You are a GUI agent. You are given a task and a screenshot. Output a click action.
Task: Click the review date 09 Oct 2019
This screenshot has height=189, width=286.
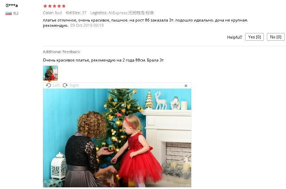click(x=87, y=25)
